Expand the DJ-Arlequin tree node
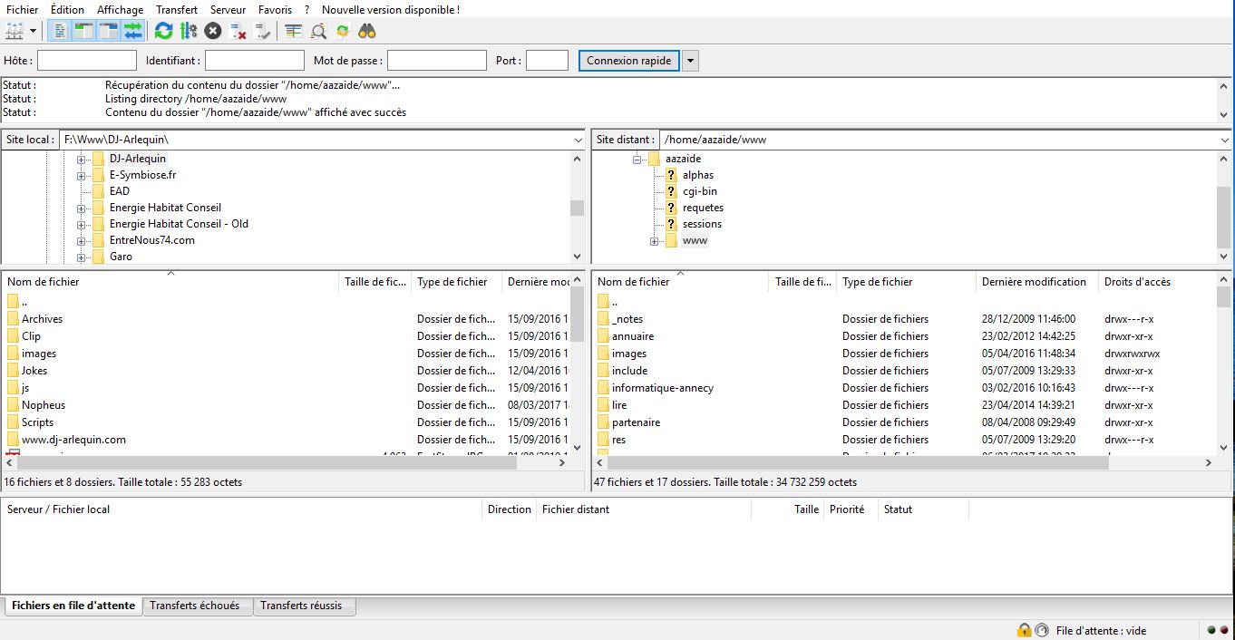The image size is (1235, 640). coord(81,159)
